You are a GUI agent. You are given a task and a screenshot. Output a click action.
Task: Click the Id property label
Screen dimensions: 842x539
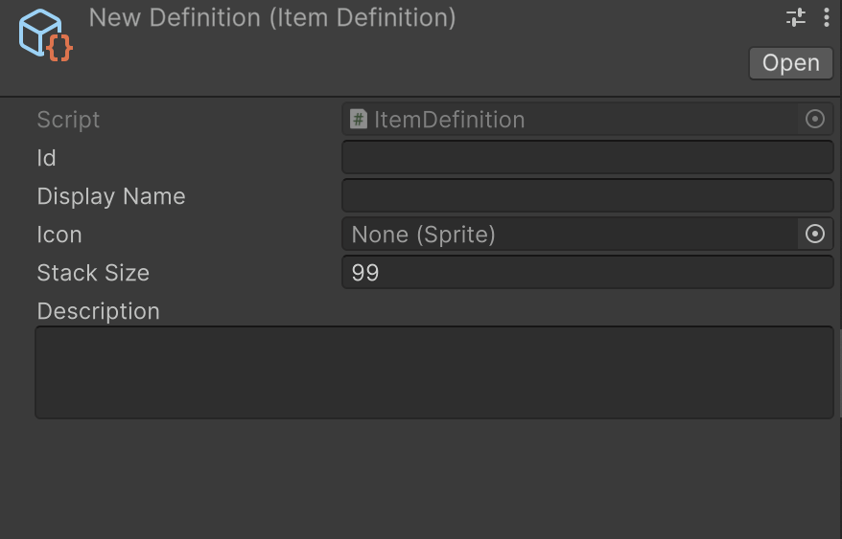pos(47,158)
